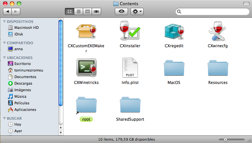
Task: Click the sidebar blue scrollbar thumb
Action: [61, 63]
